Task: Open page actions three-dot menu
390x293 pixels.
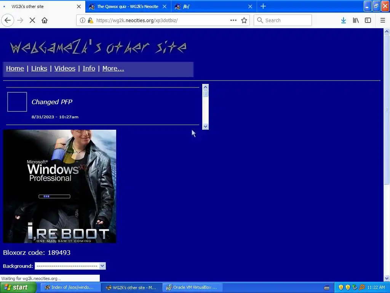Action: (x=233, y=20)
